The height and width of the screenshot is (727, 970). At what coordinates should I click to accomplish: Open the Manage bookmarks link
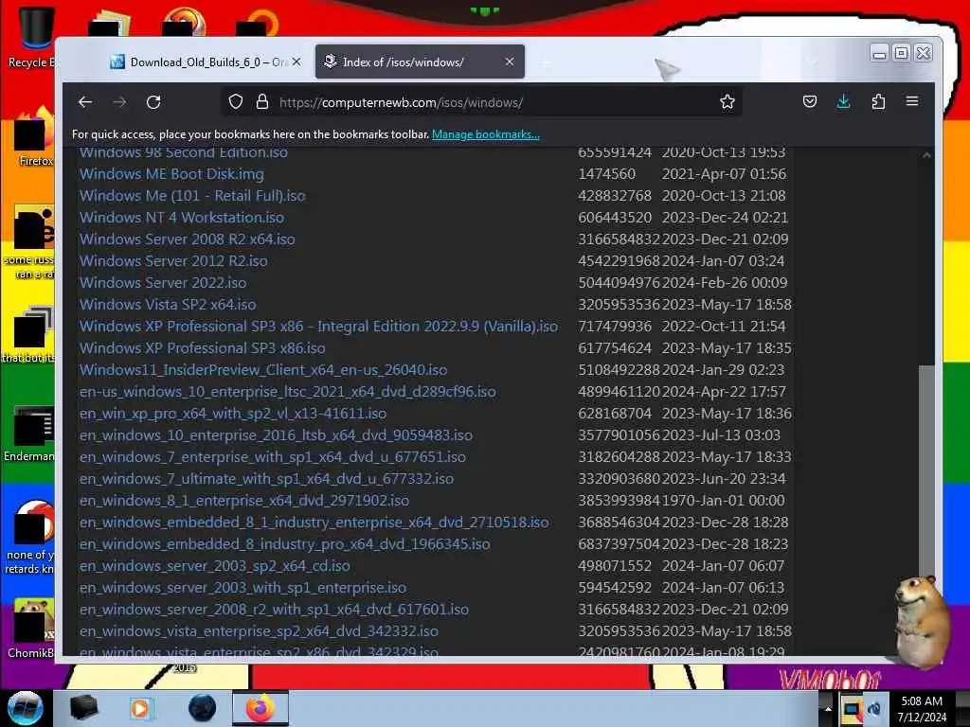tap(486, 134)
